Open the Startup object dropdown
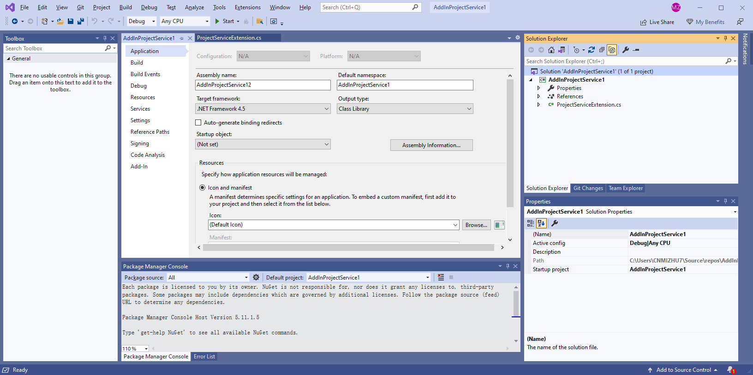The width and height of the screenshot is (753, 375). pyautogui.click(x=263, y=144)
